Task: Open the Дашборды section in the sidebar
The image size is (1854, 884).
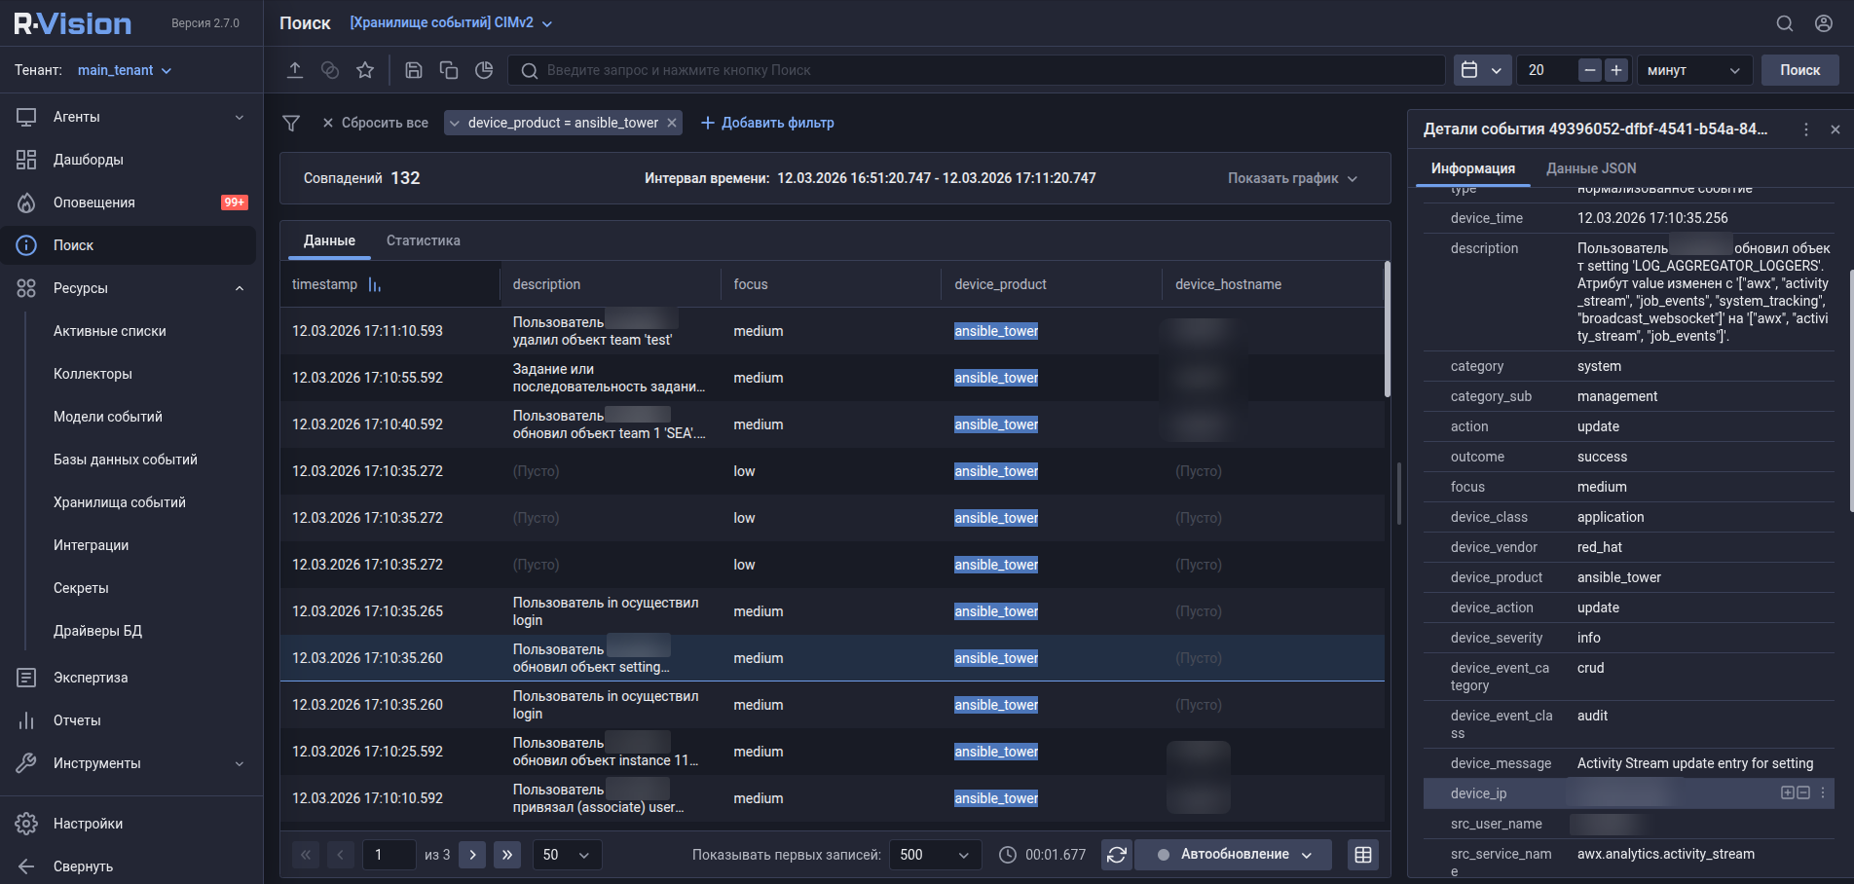Action: click(88, 160)
